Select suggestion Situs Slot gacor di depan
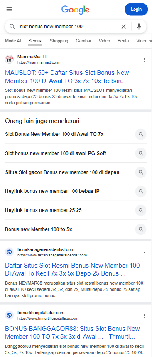Viewport: 152px width, 357px height. click(62, 172)
